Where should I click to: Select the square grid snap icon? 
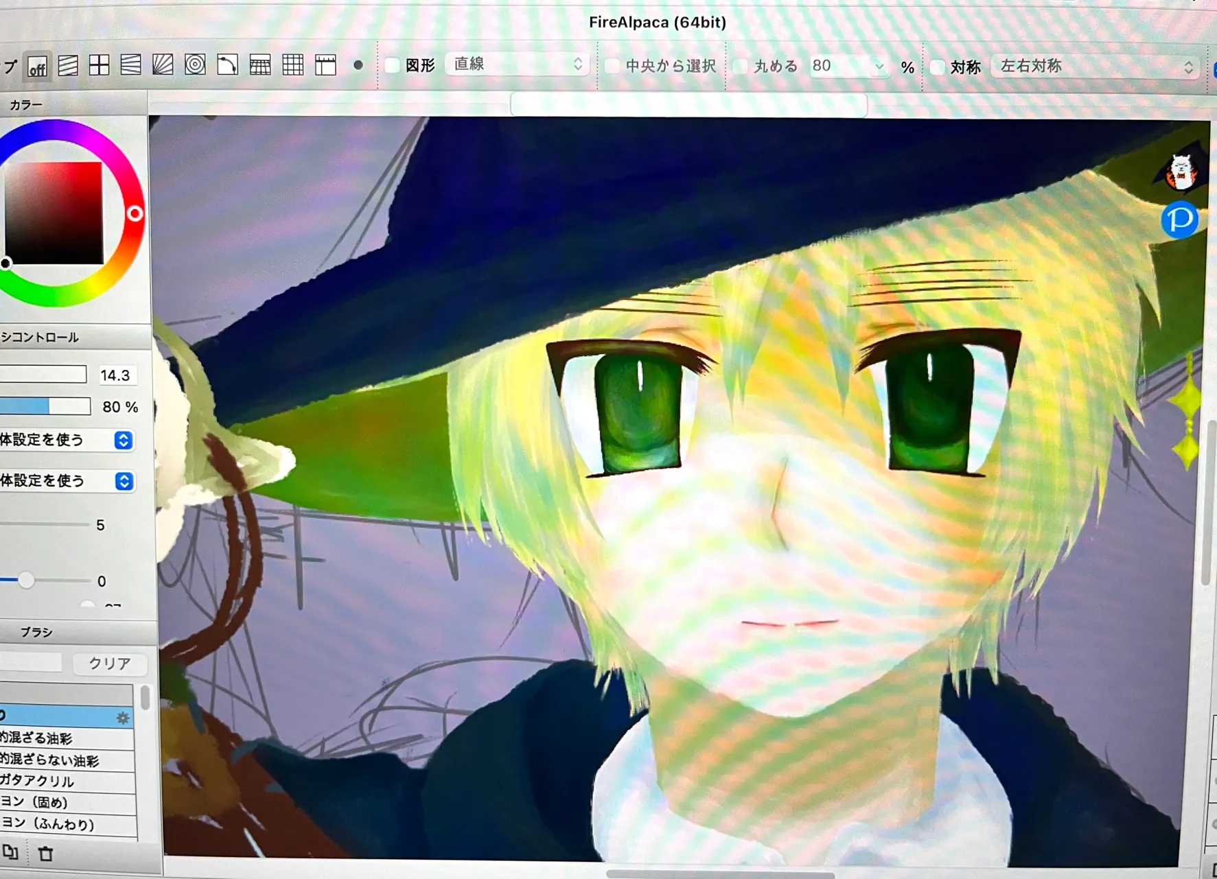coord(293,65)
